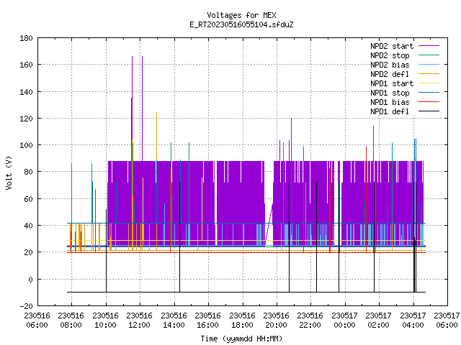Image resolution: width=461 pixels, height=345 pixels.
Task: Click the 'Time (yymmdd HH:MM)' x-axis label
Action: [x=241, y=339]
